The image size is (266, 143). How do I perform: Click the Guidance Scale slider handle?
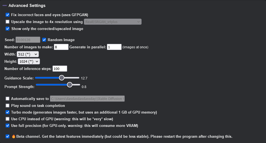click(x=62, y=78)
